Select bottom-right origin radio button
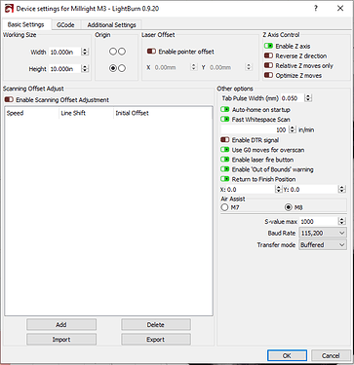 click(x=122, y=68)
